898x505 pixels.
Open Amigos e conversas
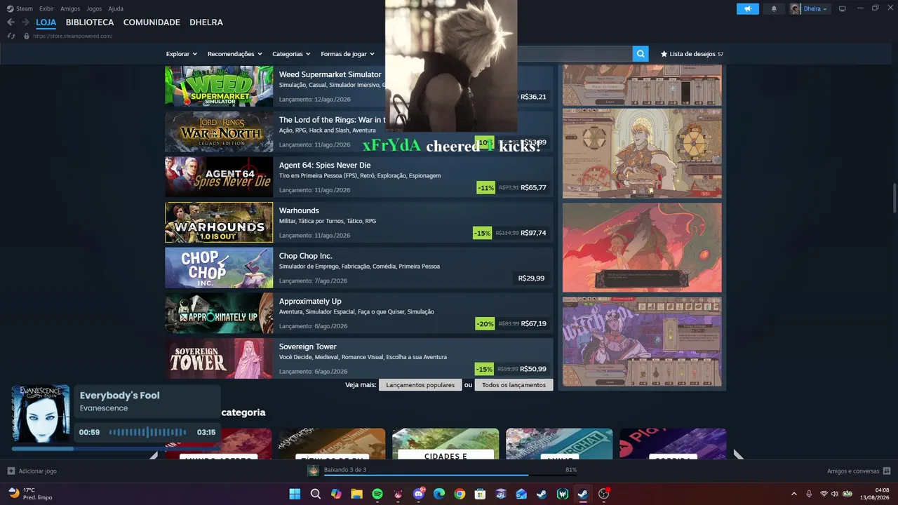pos(853,471)
